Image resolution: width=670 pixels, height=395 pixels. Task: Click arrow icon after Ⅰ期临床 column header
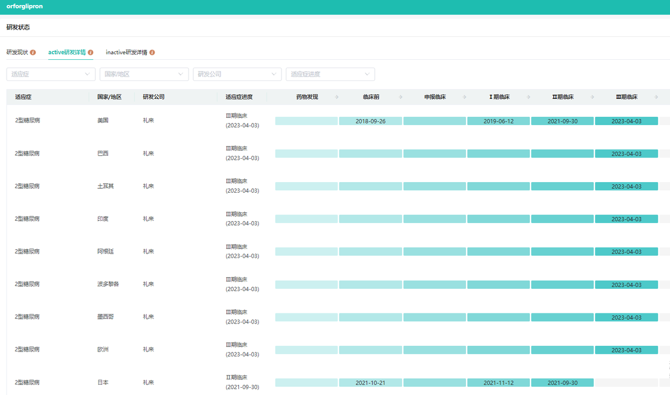[528, 97]
